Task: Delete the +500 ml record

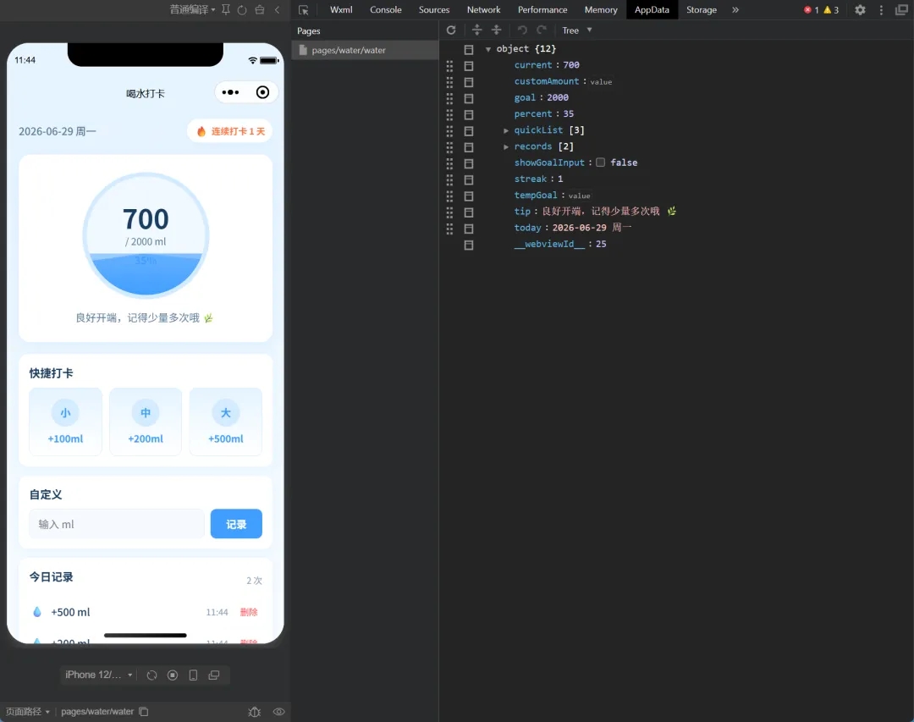Action: point(249,612)
